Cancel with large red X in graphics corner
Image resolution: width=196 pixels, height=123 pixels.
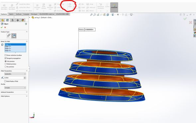(x=190, y=22)
